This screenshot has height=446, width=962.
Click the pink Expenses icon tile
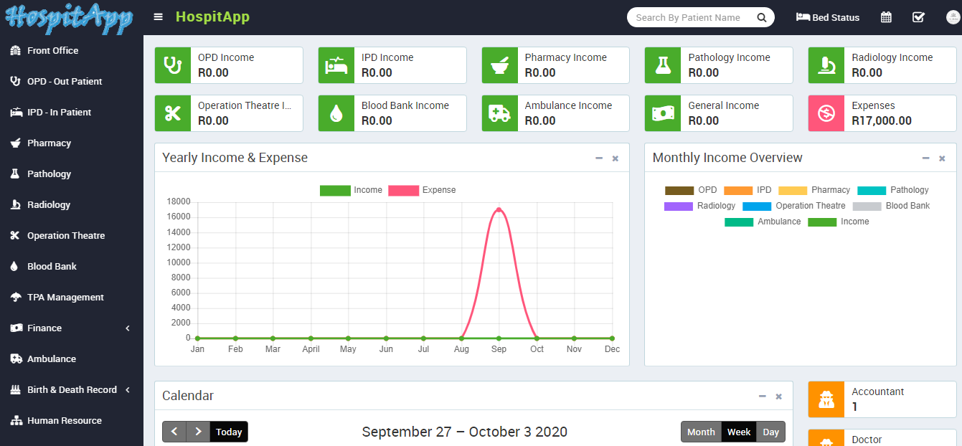point(826,113)
